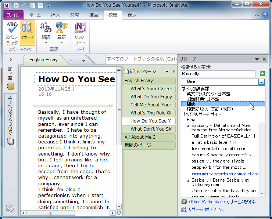Viewport: 272px width, 219px height.
Task: Click the Dock to Desktop icon
Action: pos(32,6)
